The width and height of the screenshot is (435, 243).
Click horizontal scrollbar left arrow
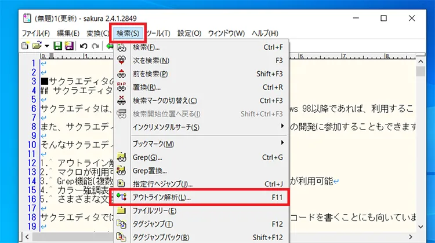point(27,237)
